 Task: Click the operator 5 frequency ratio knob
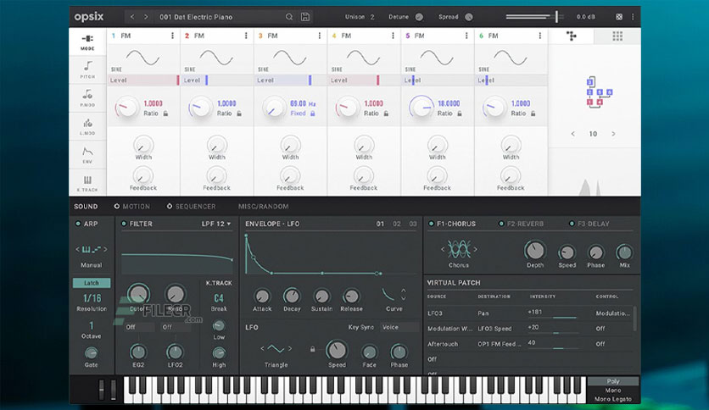click(x=421, y=108)
